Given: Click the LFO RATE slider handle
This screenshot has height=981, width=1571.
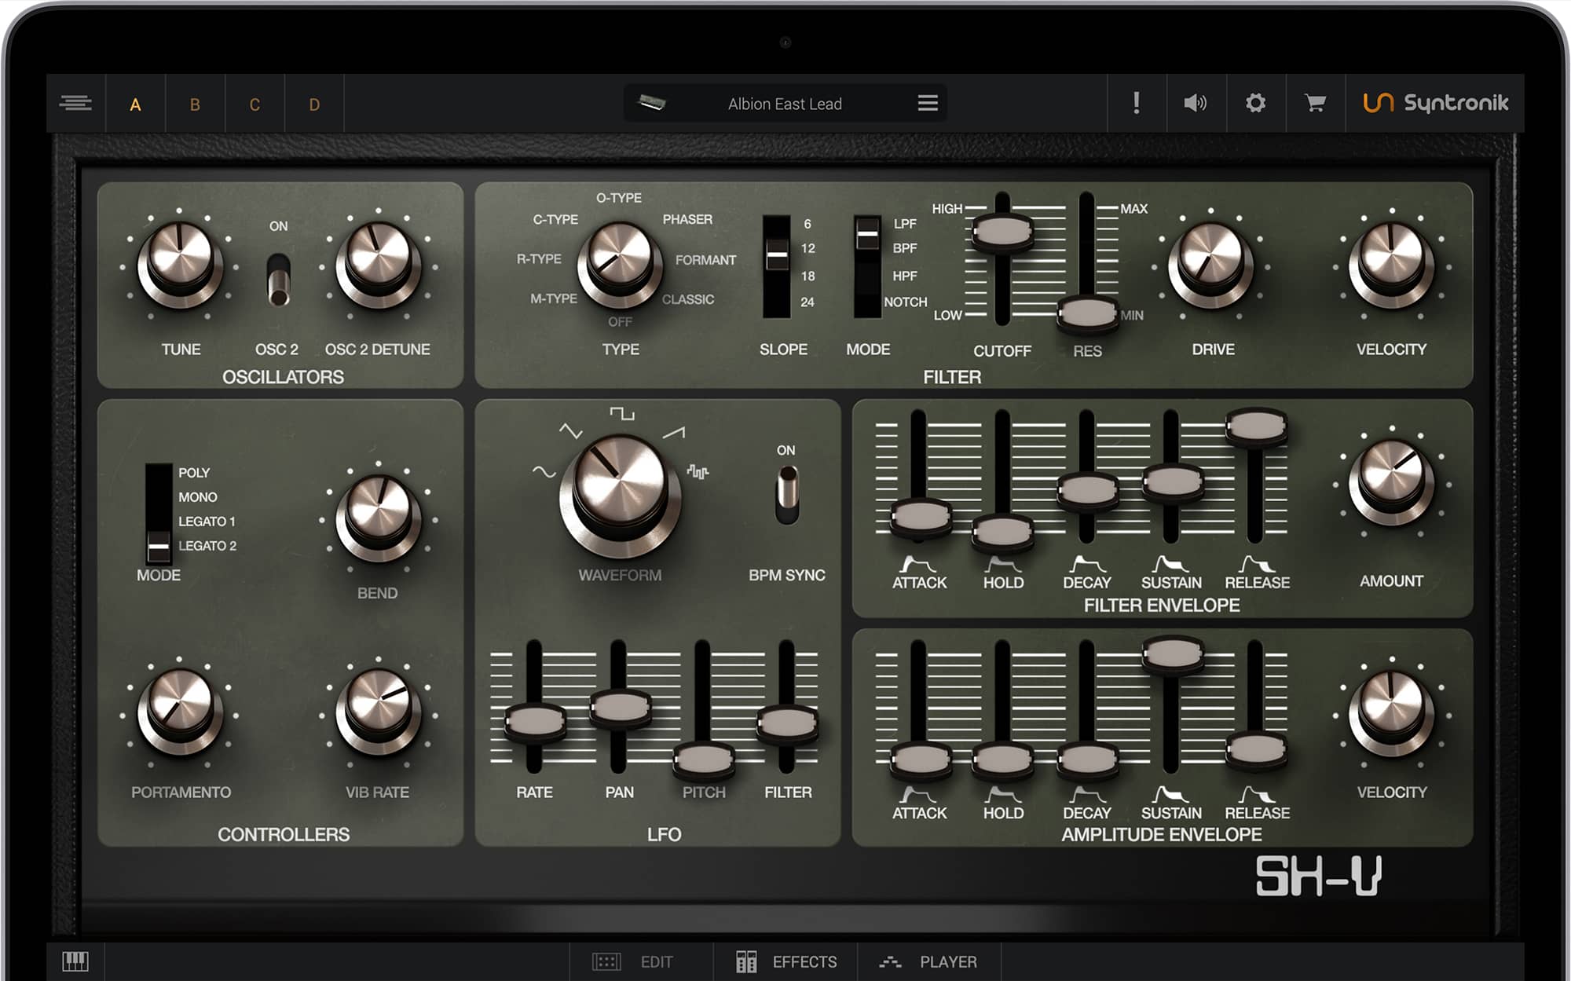Looking at the screenshot, I should (x=535, y=723).
